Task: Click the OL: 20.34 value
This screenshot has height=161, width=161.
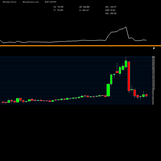Action: tap(111, 14)
